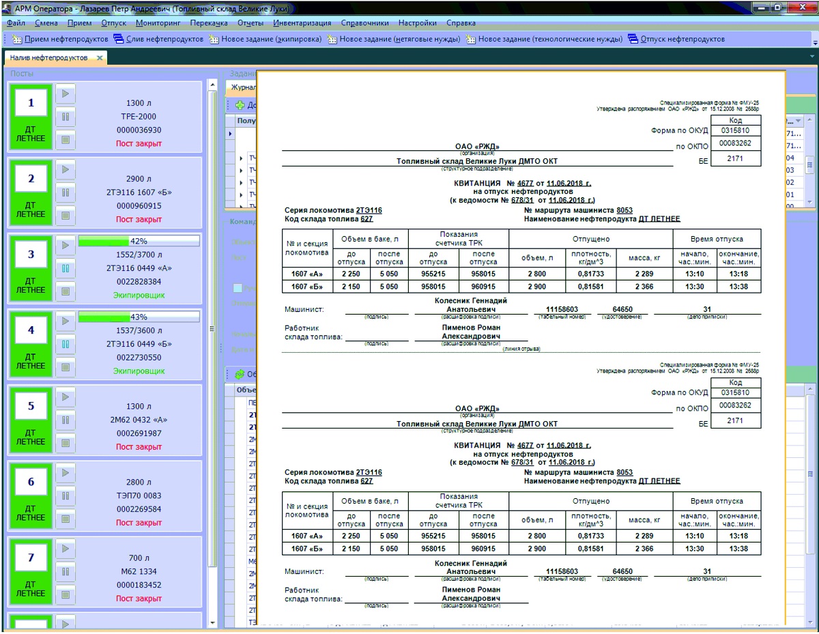
Task: Click the green plus add icon in tasks journal
Action: pyautogui.click(x=240, y=105)
